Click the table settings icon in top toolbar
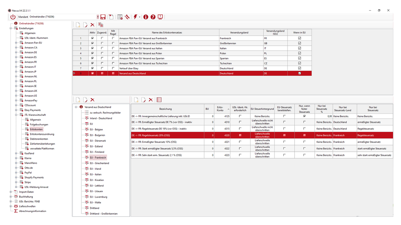Screen dimensions: 401x225 (x=120, y=17)
